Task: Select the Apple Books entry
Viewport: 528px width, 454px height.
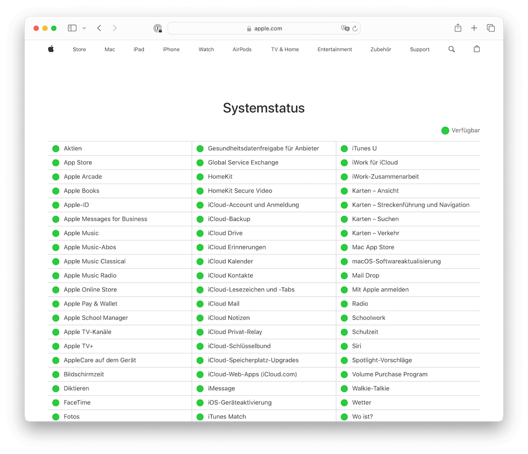Action: click(x=119, y=191)
